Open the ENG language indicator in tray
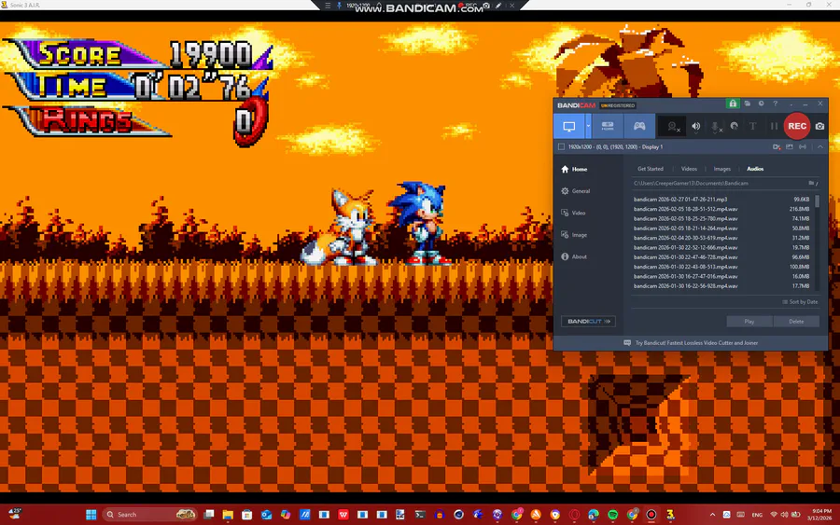This screenshot has height=525, width=840. click(757, 515)
